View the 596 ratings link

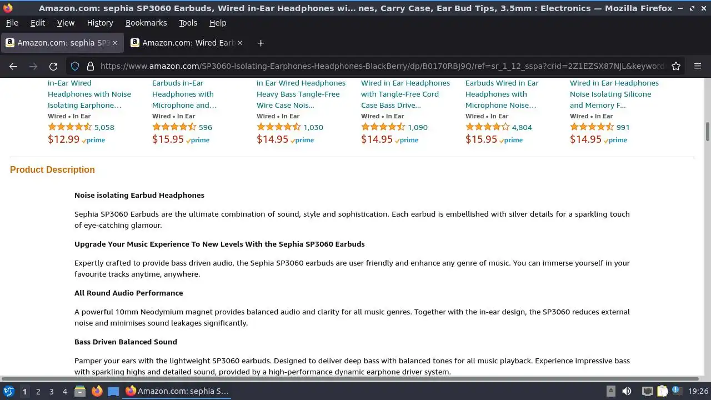coord(206,127)
